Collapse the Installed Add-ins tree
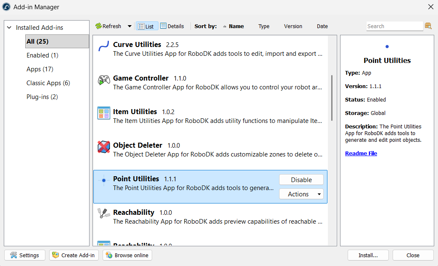The height and width of the screenshot is (266, 438). click(x=9, y=28)
